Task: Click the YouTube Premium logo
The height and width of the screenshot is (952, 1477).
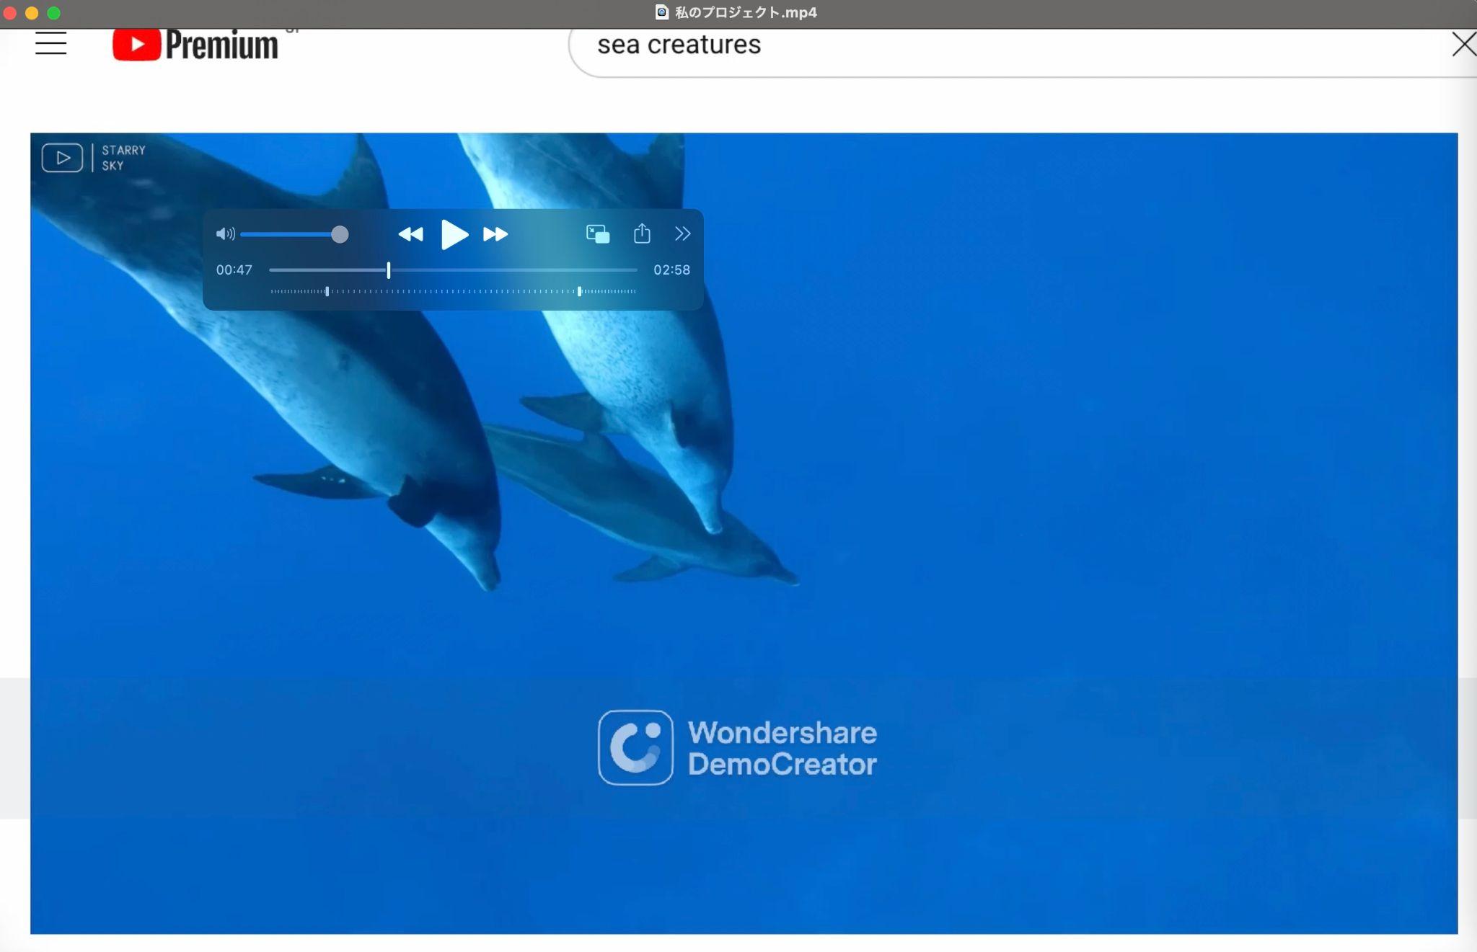Action: click(195, 45)
